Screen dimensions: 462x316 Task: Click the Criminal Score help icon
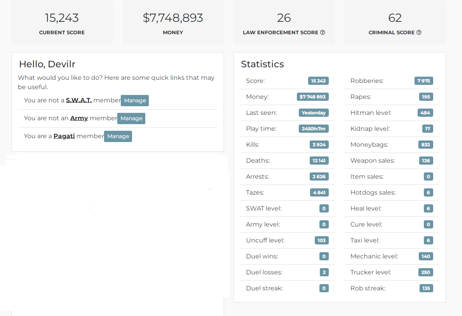419,32
